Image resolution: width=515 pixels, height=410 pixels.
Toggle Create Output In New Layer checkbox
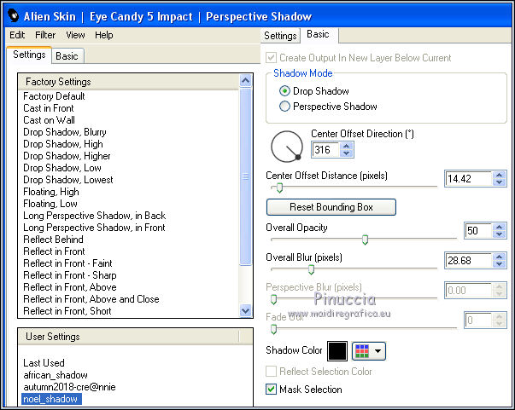pyautogui.click(x=271, y=58)
